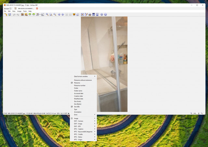Open the Tools menu
Image resolution: width=208 pixels, height=147 pixels.
[x=25, y=11]
